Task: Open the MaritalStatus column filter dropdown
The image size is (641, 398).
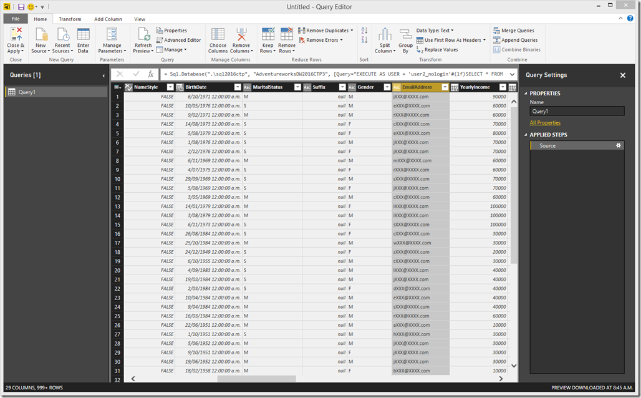Action: point(297,87)
